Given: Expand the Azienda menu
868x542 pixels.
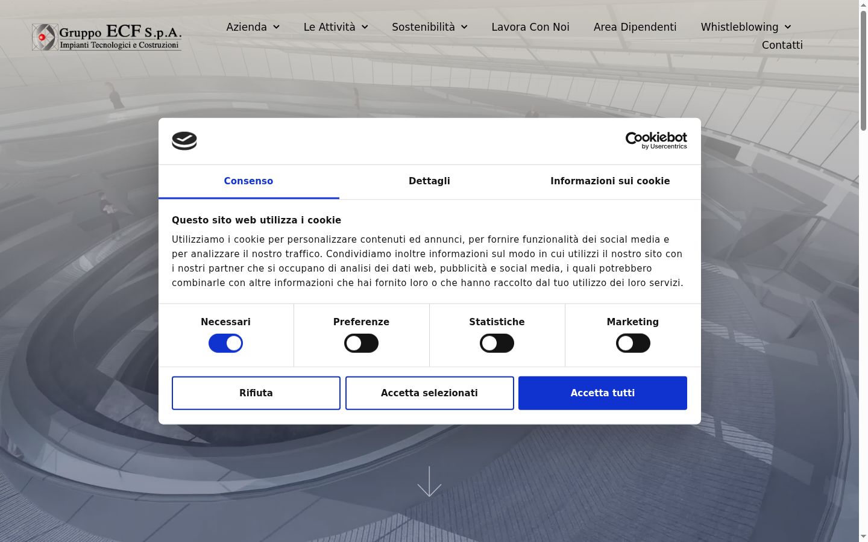Looking at the screenshot, I should [253, 27].
